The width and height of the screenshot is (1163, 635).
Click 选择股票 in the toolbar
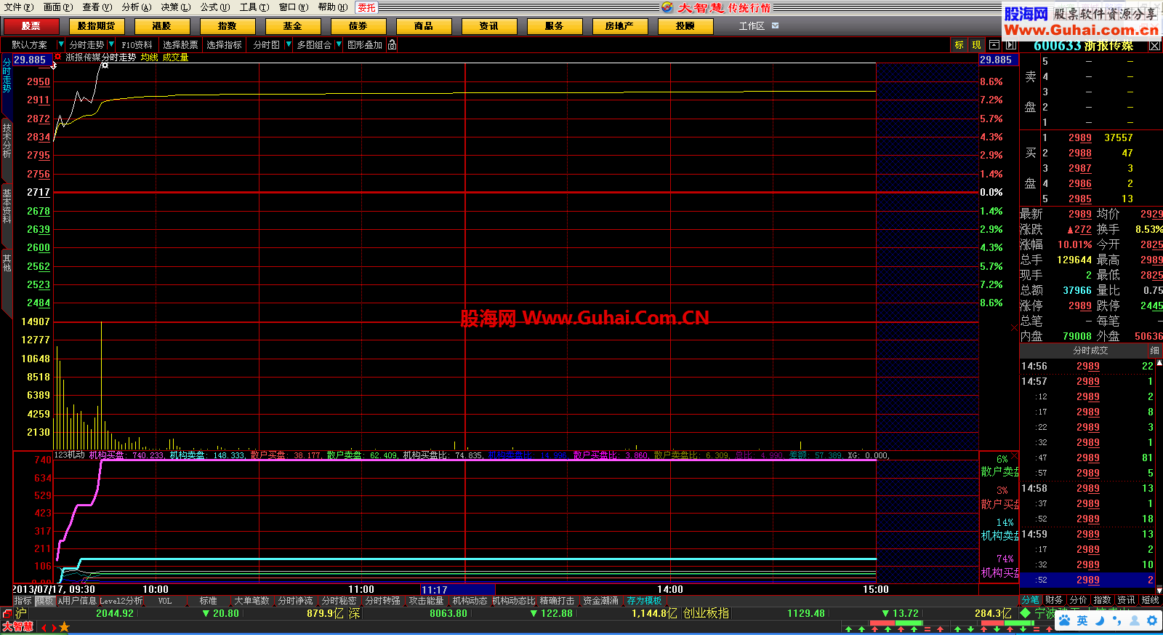click(180, 45)
